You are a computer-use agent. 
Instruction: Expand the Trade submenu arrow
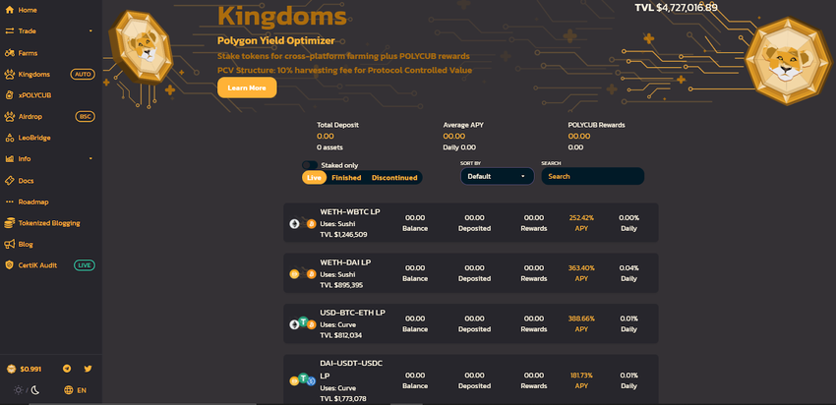[90, 30]
